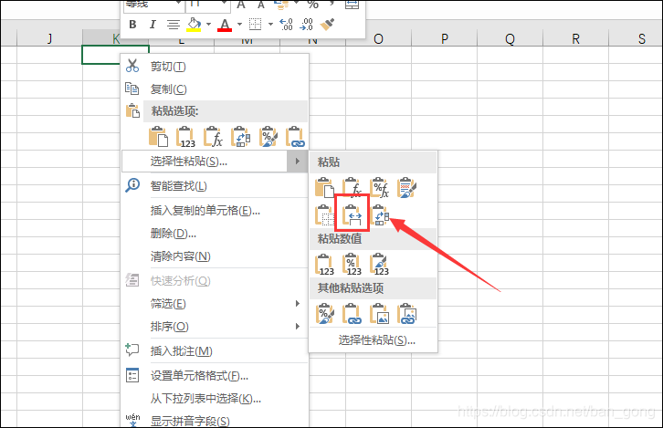The image size is (663, 428).
Task: Click Linked Picture icon under 其他粘贴选项
Action: (406, 314)
